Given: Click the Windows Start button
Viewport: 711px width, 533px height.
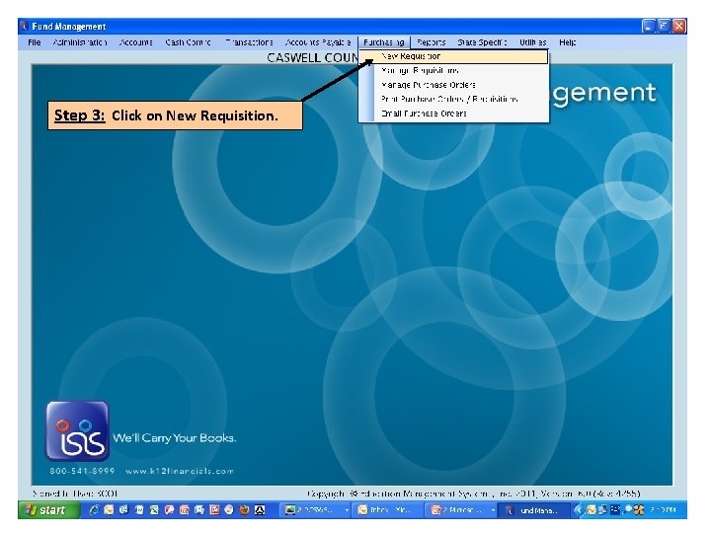Looking at the screenshot, I should [x=48, y=510].
